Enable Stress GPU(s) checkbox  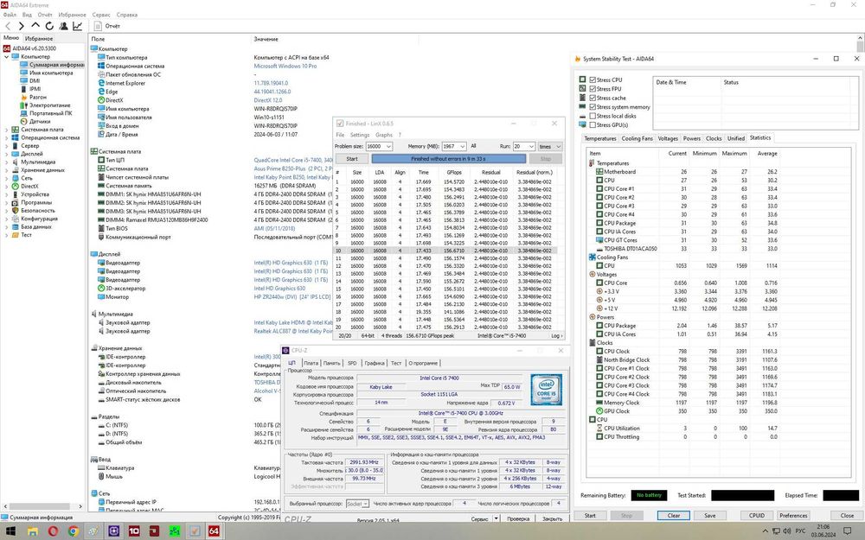[x=593, y=125]
